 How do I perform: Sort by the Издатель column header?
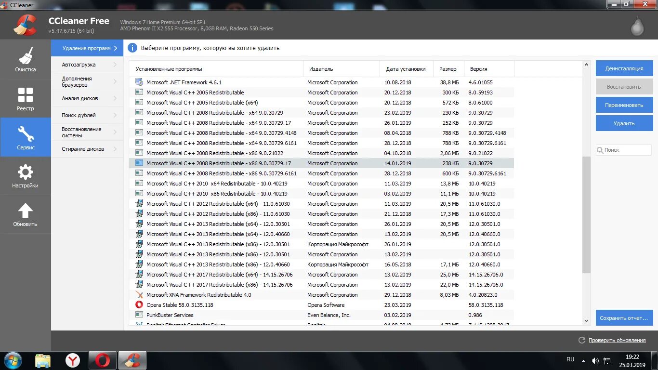tap(342, 69)
